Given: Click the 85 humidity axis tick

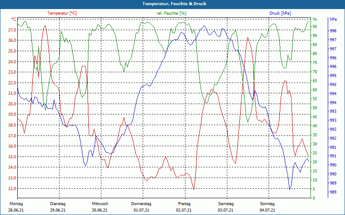Looking at the screenshot, I should point(315,45).
